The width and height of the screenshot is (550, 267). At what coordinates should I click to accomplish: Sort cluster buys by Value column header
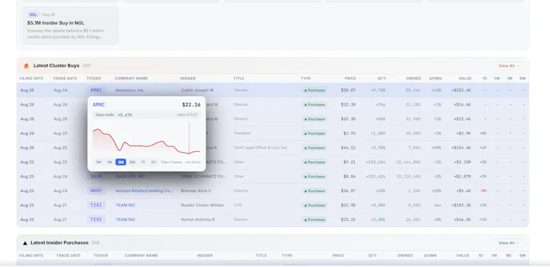pos(465,78)
